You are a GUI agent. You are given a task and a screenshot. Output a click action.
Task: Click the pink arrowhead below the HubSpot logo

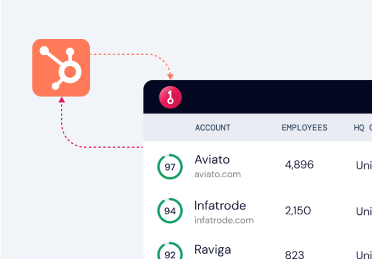(62, 99)
